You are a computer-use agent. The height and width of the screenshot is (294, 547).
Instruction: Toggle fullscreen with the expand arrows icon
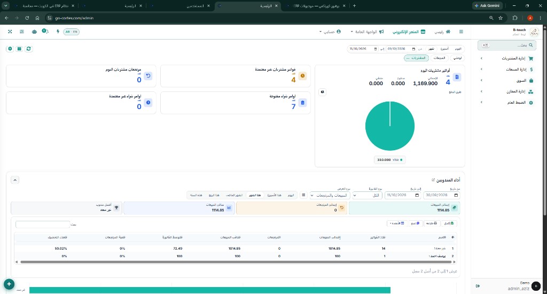click(10, 32)
